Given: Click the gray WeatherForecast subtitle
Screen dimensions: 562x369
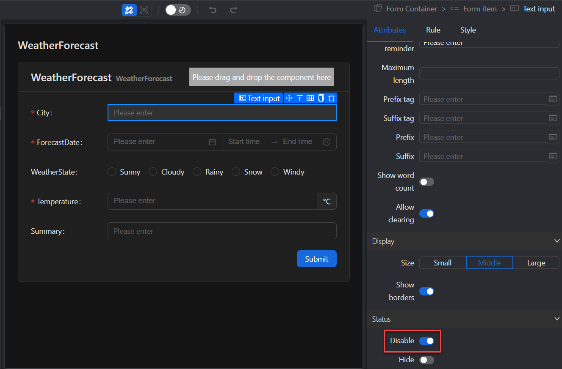Looking at the screenshot, I should coord(144,79).
